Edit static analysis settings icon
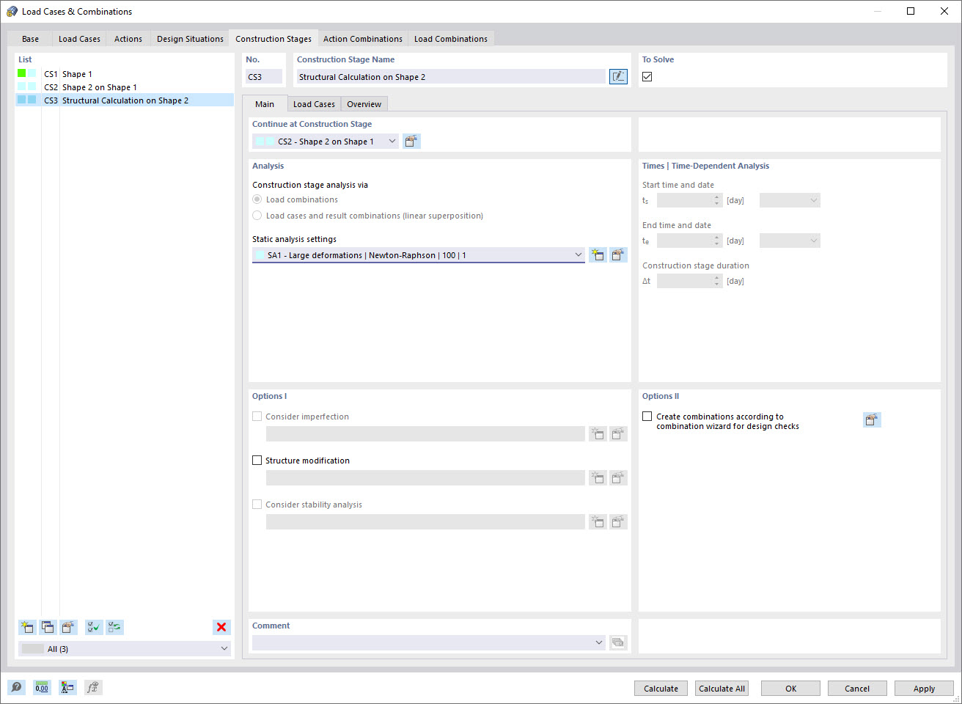This screenshot has height=704, width=962. [x=618, y=255]
